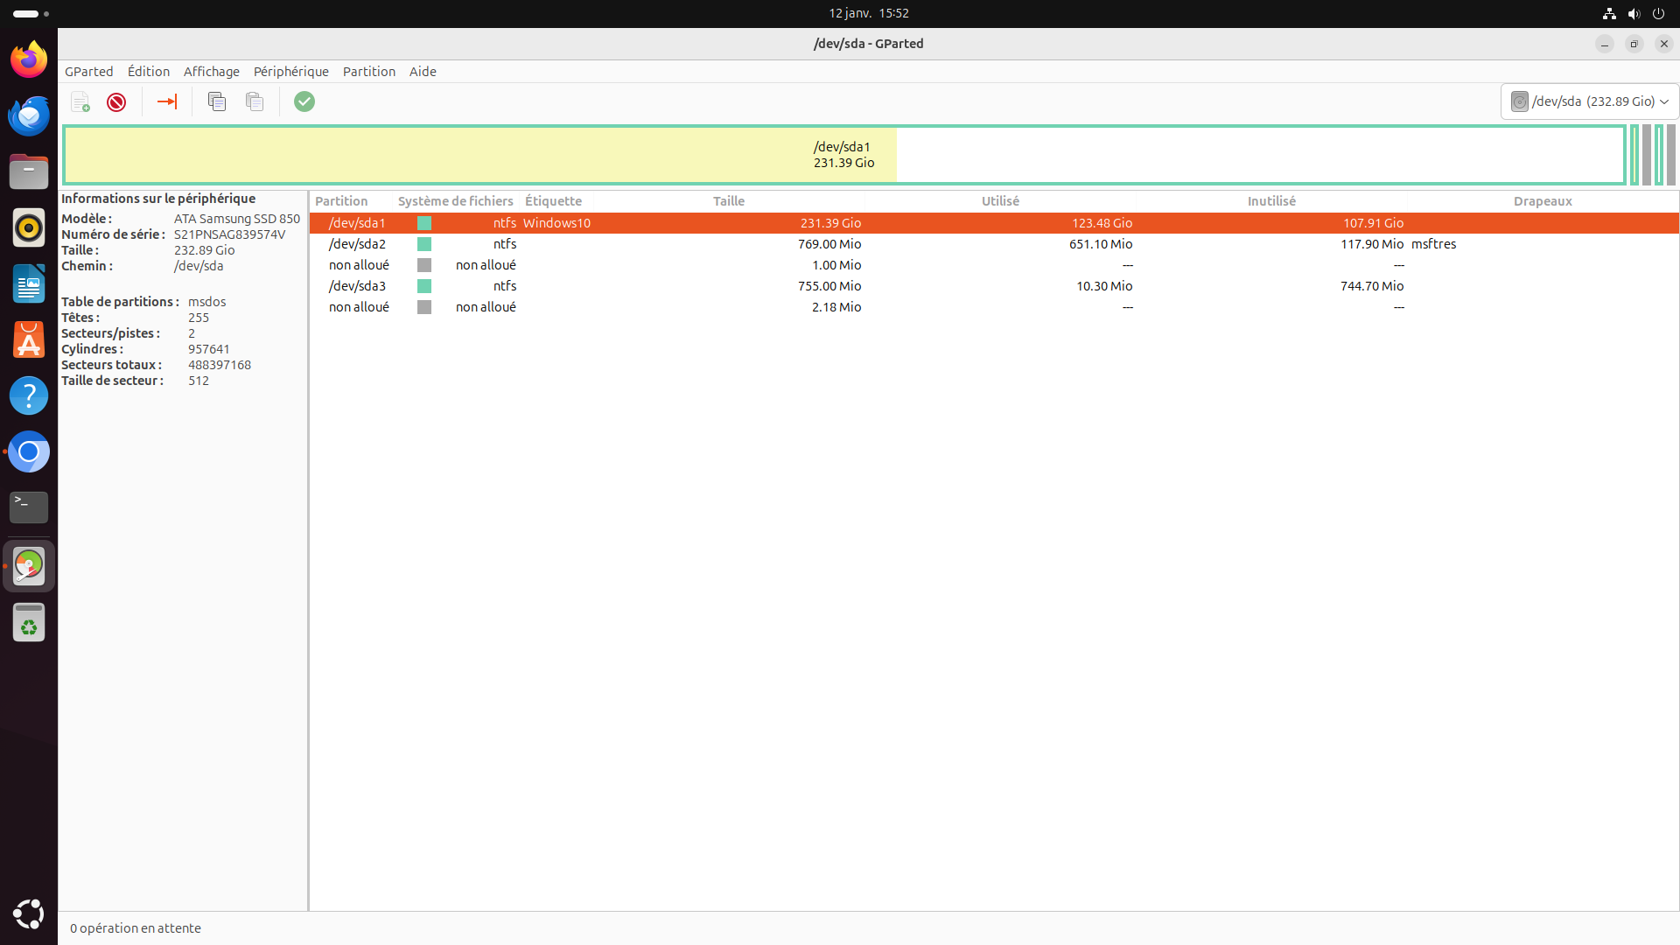Open the Terminal from the dock
The image size is (1680, 945).
(29, 507)
